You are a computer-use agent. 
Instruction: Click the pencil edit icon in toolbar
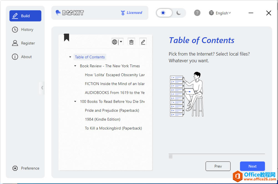(x=143, y=42)
